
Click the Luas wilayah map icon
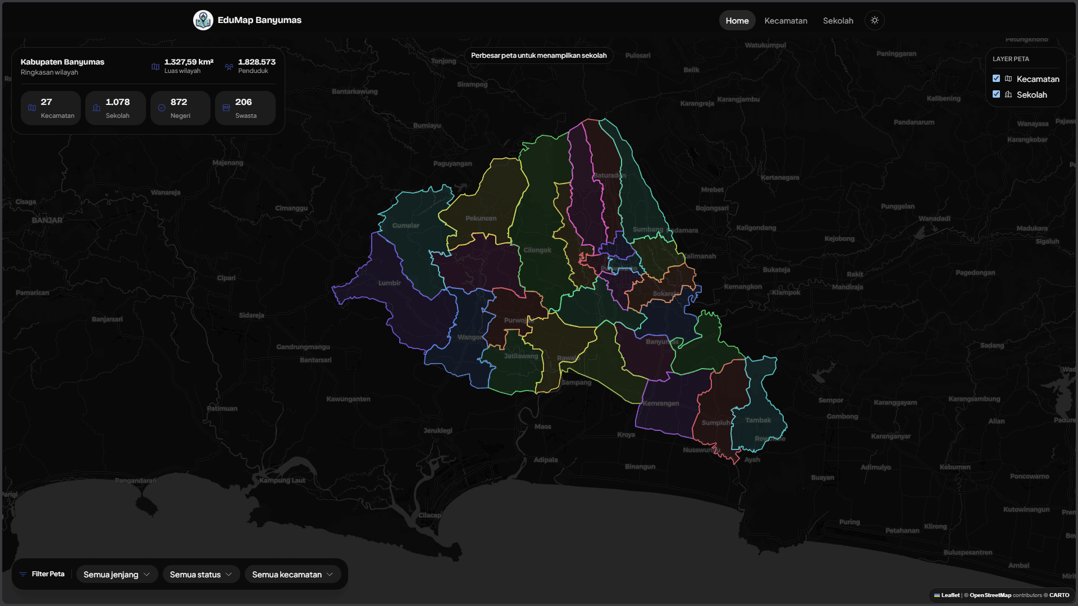point(156,67)
